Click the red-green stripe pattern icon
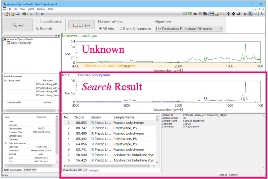This screenshot has height=179, width=268. pyautogui.click(x=190, y=14)
